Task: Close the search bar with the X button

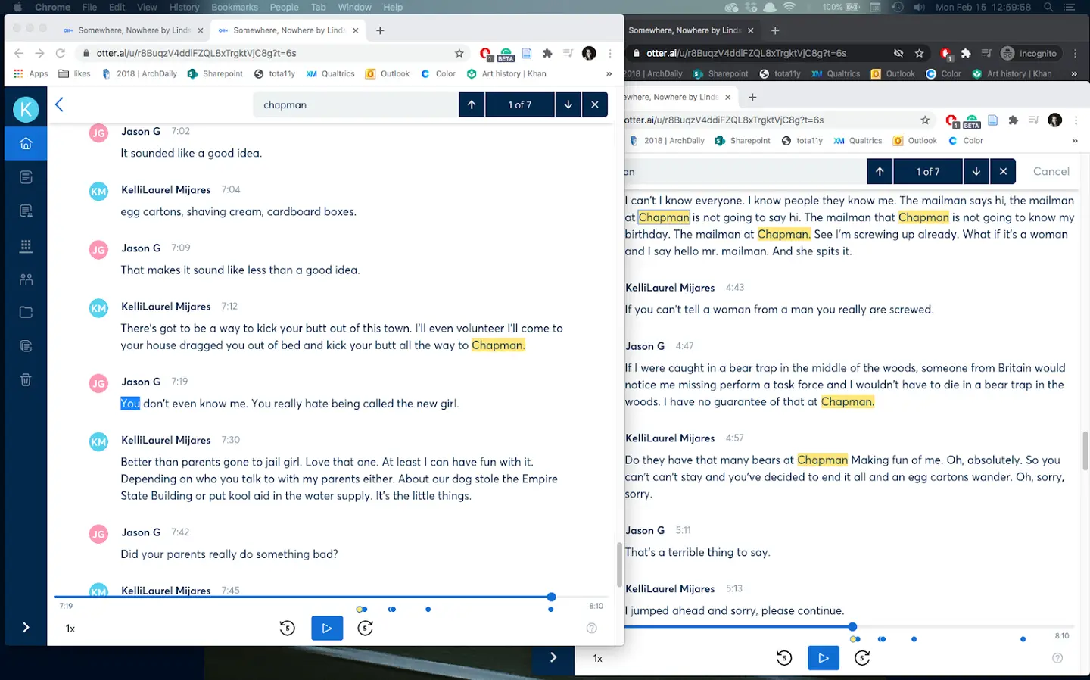Action: tap(595, 104)
